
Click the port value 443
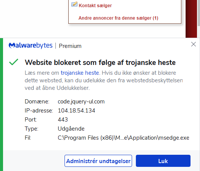pyautogui.click(x=63, y=120)
